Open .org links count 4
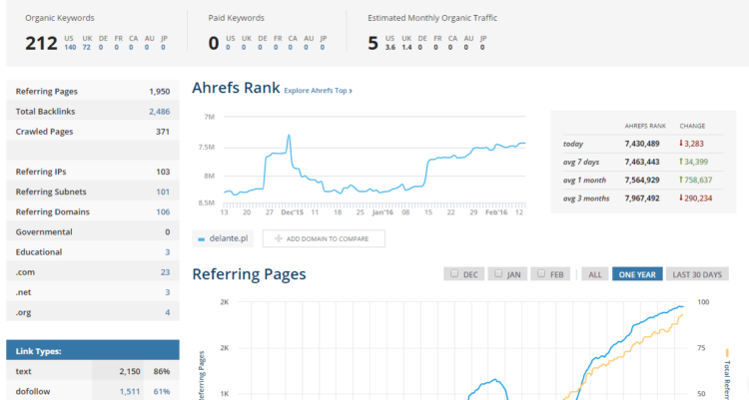This screenshot has height=400, width=749. click(167, 312)
